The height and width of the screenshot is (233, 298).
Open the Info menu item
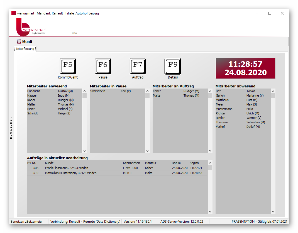[x=74, y=33]
